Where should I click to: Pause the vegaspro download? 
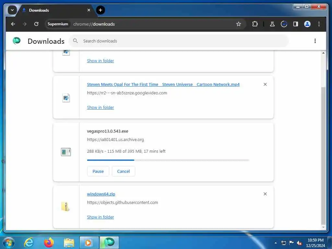point(98,171)
